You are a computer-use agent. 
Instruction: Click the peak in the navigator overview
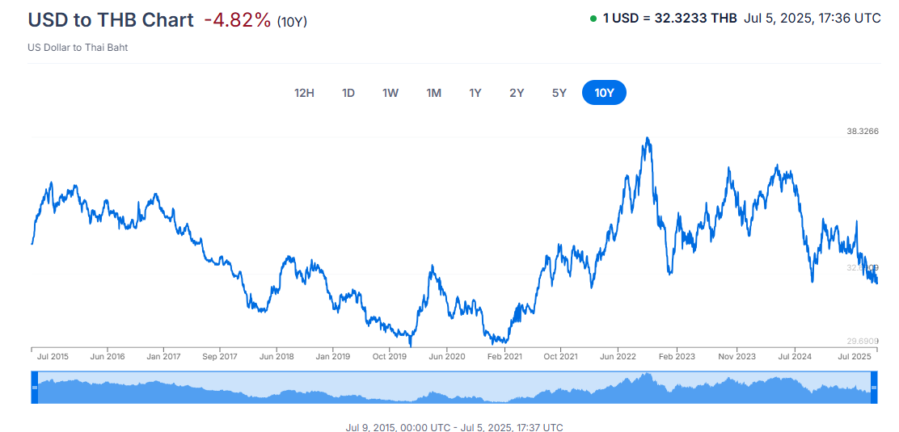point(648,375)
